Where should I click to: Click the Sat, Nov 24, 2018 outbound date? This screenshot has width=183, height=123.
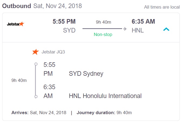tap(57, 6)
